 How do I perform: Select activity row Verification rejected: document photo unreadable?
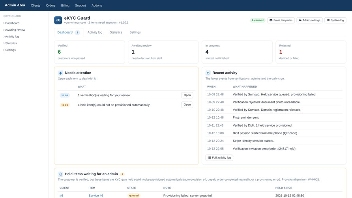click(x=274, y=102)
